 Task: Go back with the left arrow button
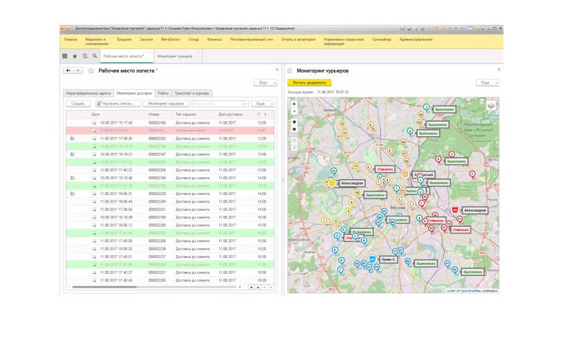68,71
